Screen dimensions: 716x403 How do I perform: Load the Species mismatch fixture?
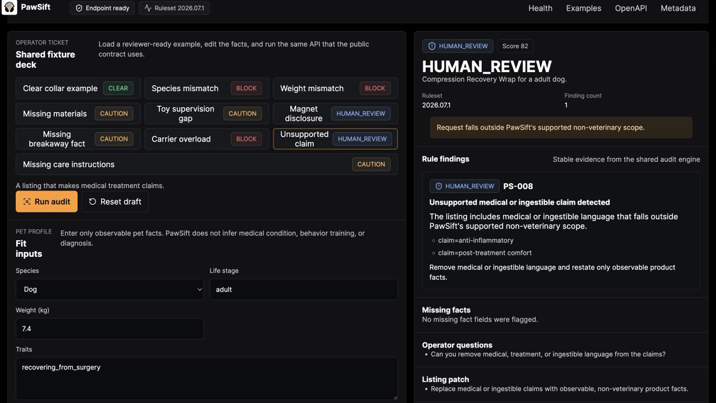pyautogui.click(x=206, y=88)
